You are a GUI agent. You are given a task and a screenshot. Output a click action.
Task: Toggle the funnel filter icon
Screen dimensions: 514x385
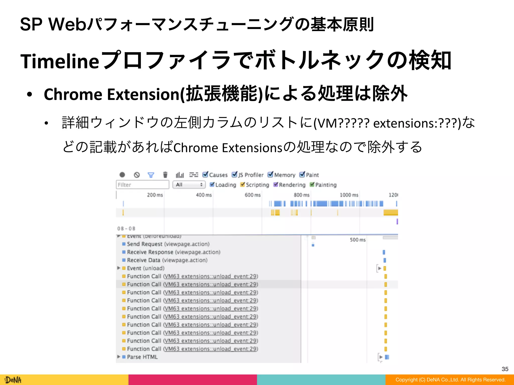tap(151, 175)
